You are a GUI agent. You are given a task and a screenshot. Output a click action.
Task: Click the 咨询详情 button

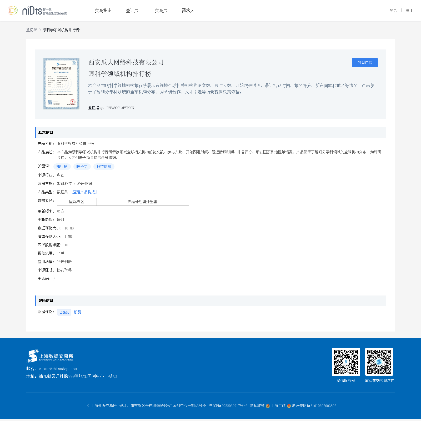365,63
